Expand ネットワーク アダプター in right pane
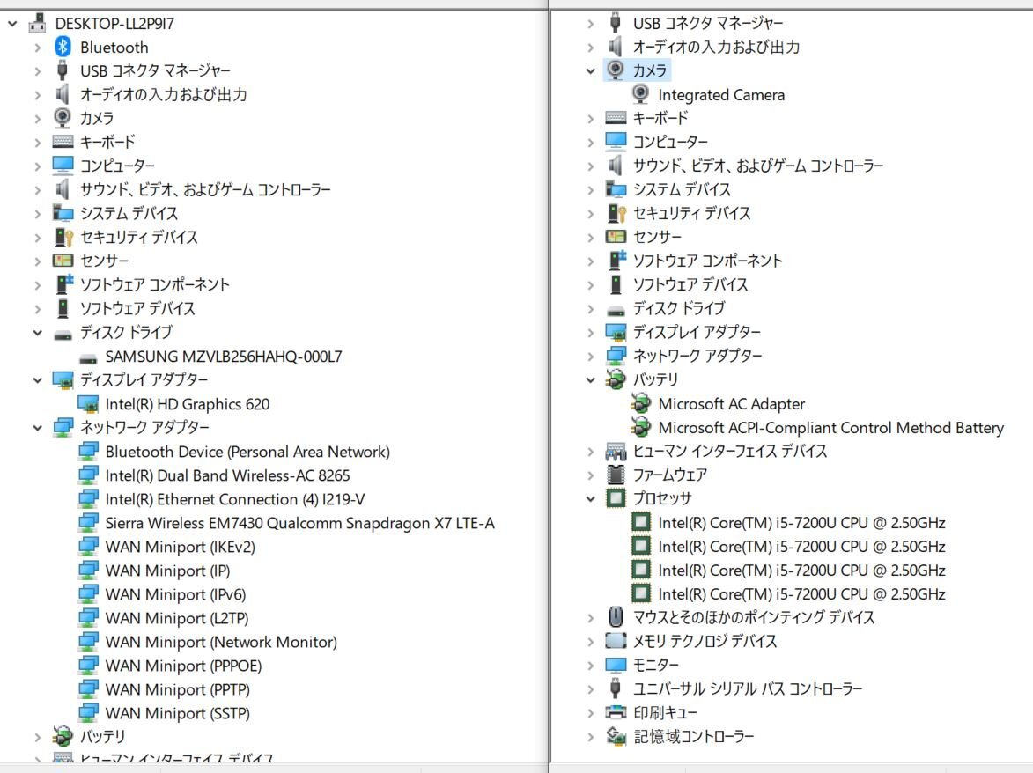1033x773 pixels. click(x=590, y=357)
